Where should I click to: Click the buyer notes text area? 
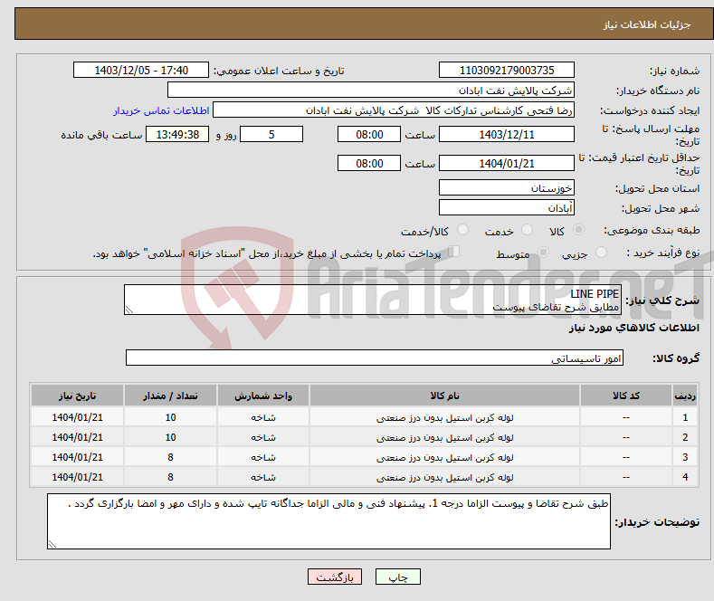tap(328, 521)
